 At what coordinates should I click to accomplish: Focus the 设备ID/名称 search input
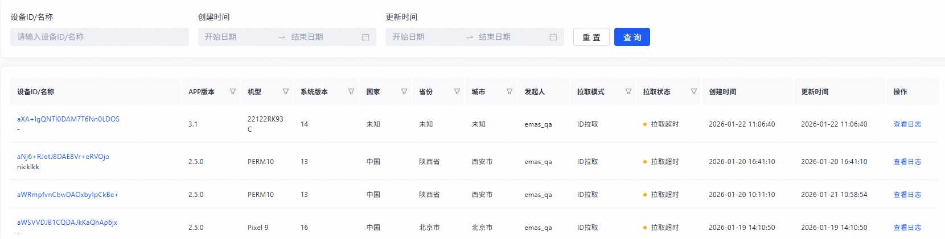point(100,37)
